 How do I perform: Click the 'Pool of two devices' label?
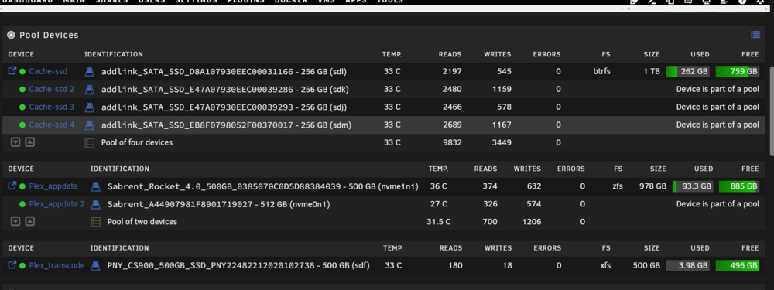142,222
